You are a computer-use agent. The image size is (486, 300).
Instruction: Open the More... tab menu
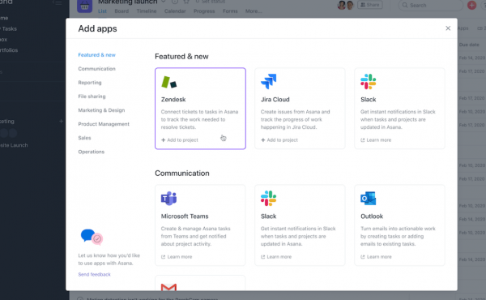pos(254,11)
